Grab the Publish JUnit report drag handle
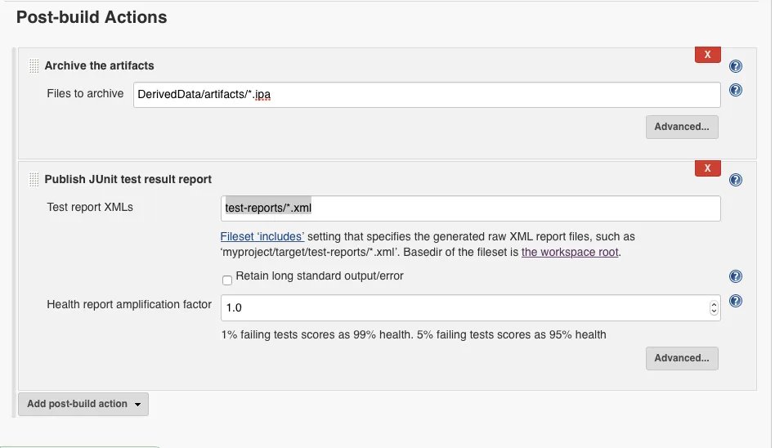775x448 pixels. pos(34,180)
